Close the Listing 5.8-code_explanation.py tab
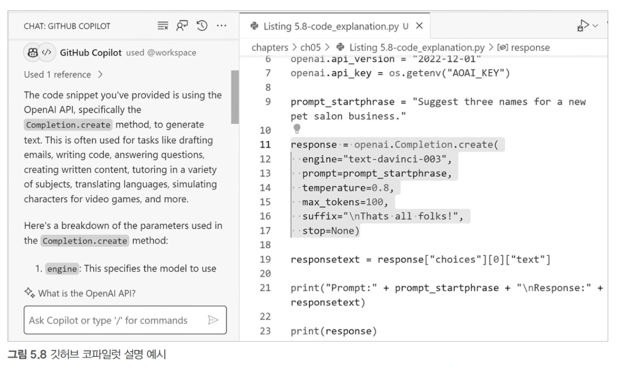Viewport: 618px width, 371px height. (420, 26)
